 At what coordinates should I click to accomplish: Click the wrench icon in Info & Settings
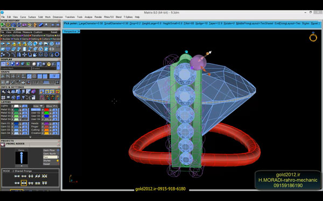coord(8,92)
